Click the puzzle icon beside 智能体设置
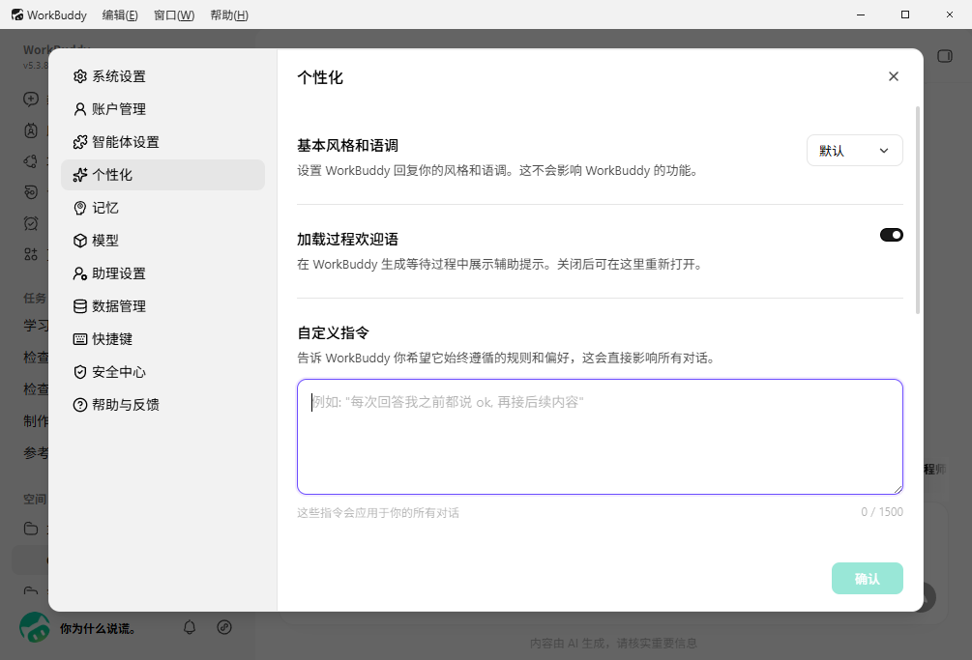This screenshot has height=660, width=972. point(80,142)
